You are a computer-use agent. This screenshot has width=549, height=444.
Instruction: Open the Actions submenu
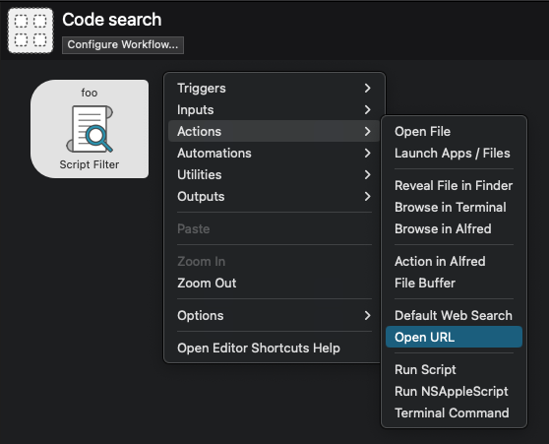click(x=274, y=131)
